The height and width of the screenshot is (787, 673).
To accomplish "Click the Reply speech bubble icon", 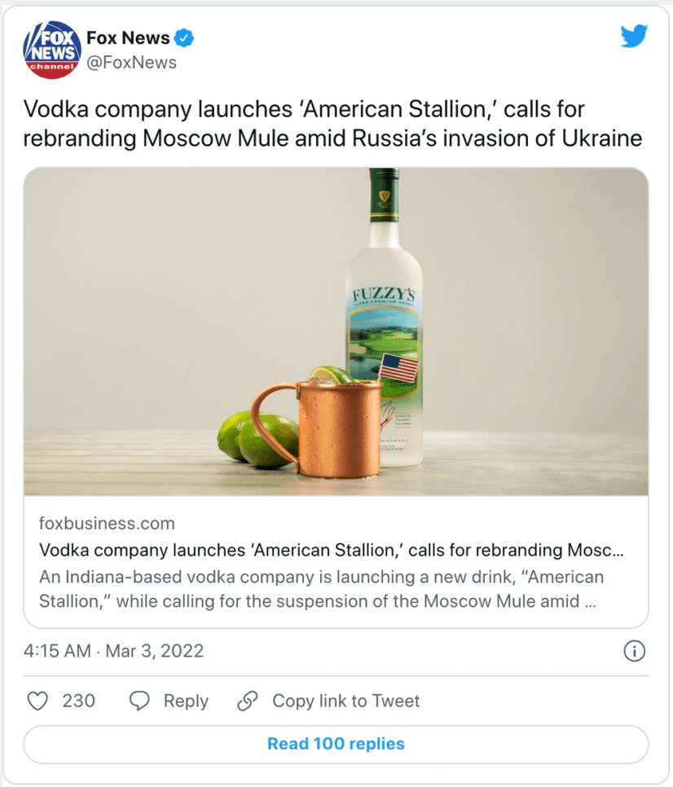I will (139, 701).
